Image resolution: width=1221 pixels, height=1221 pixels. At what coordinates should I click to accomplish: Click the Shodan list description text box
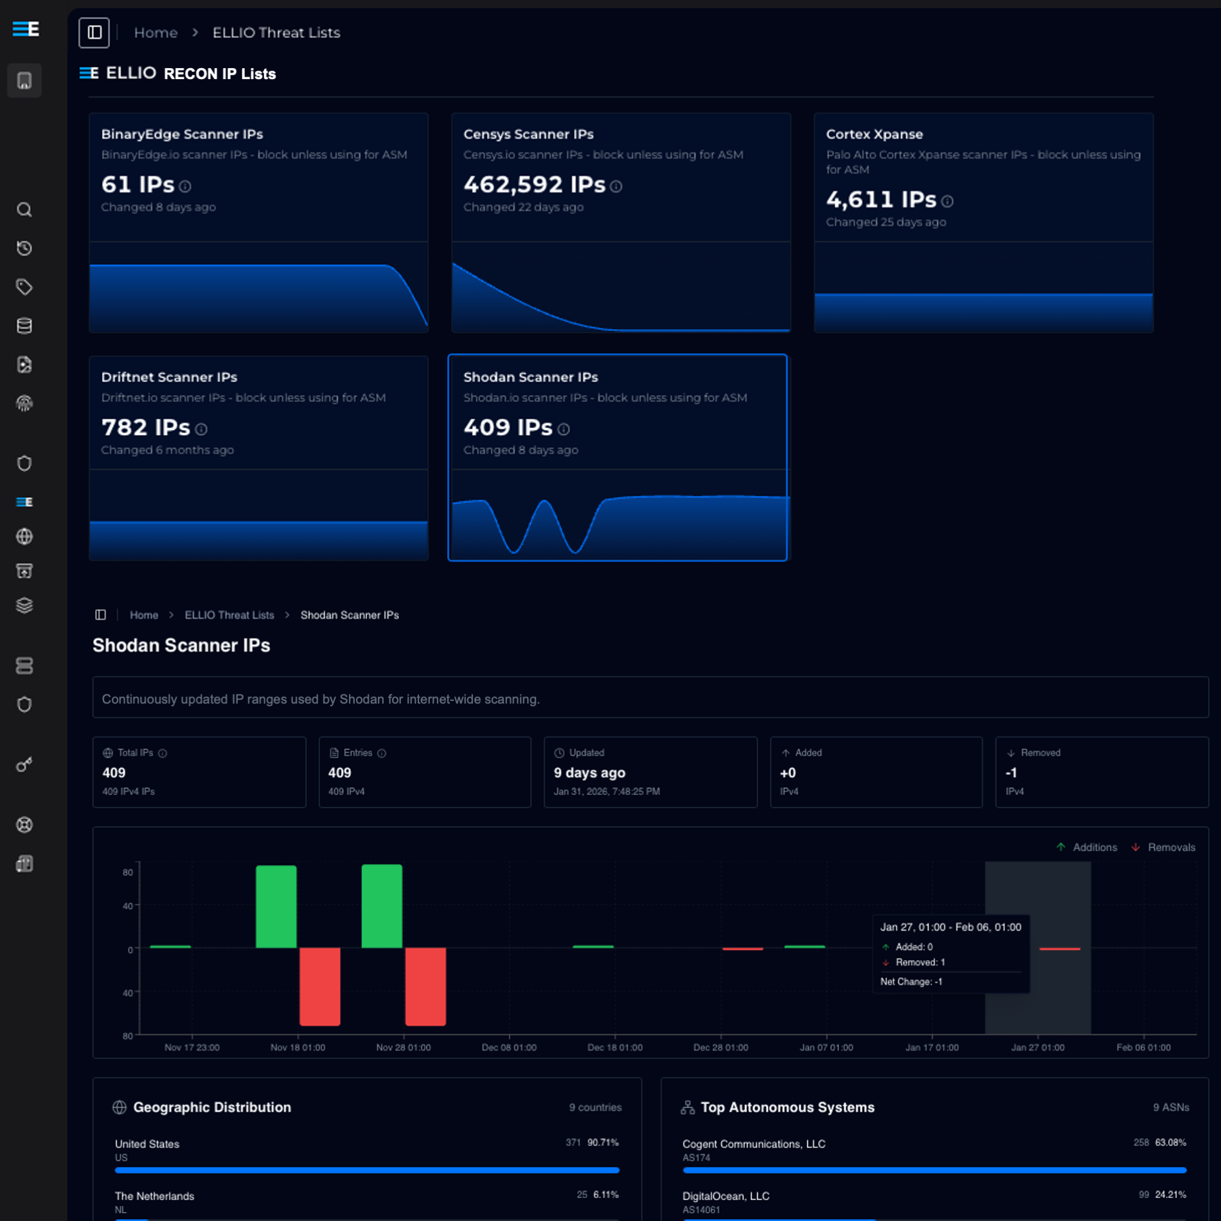(x=650, y=697)
